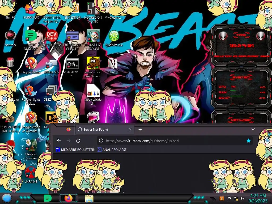This screenshot has width=272, height=204.
Task: Open the Peggle World of Warcraft shortcut
Action: pyautogui.click(x=31, y=122)
